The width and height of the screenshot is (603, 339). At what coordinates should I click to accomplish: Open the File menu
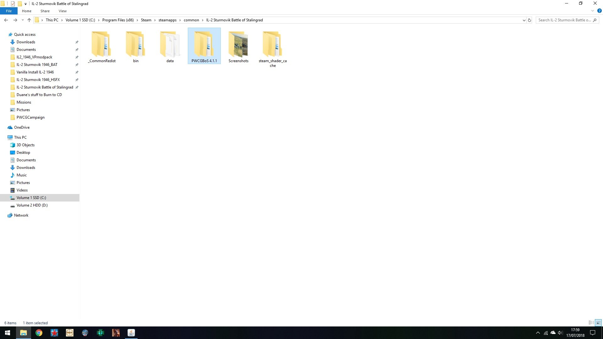point(9,11)
